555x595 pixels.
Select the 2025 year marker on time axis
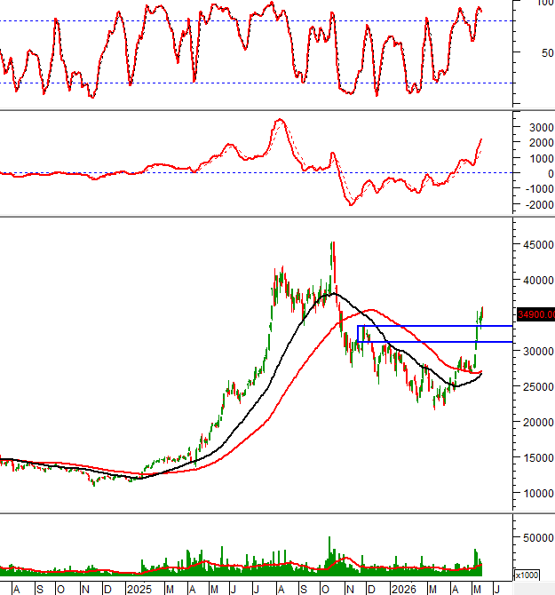(139, 590)
